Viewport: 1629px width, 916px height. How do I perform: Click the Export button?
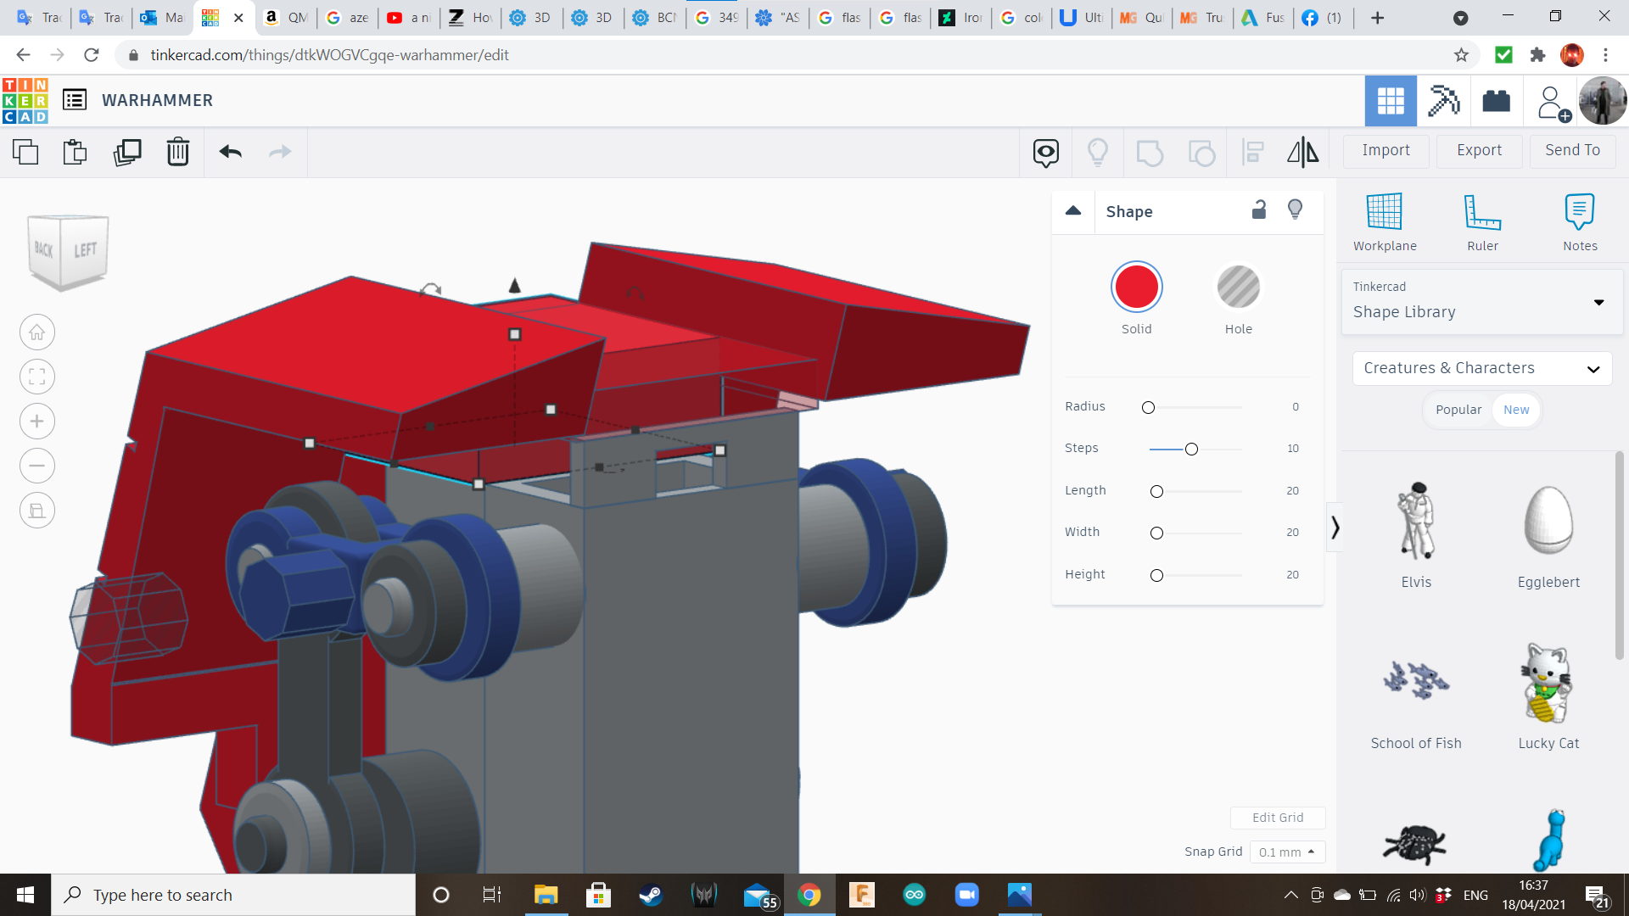[x=1479, y=150]
